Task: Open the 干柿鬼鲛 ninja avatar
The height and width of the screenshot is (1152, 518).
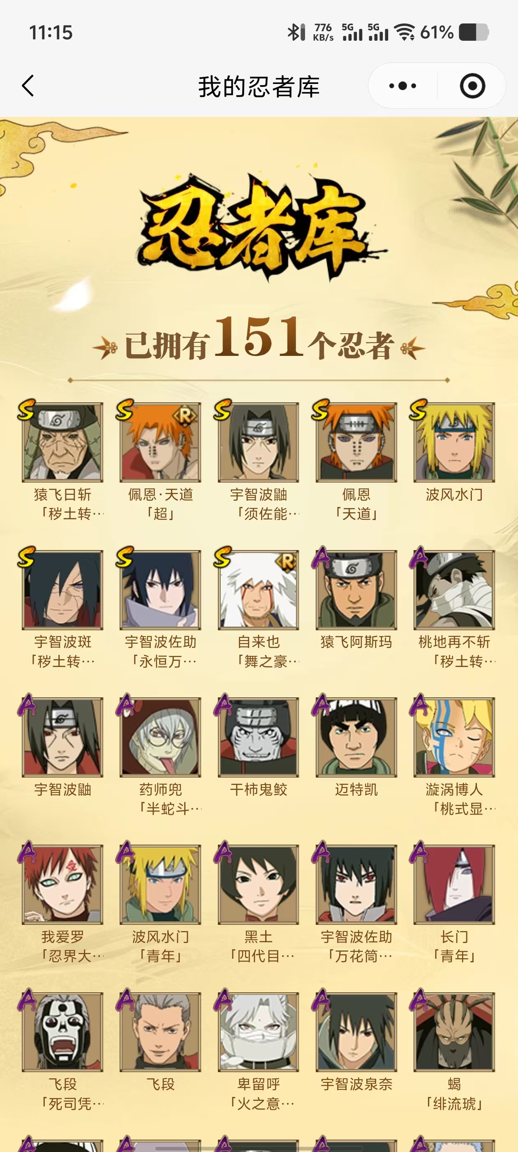Action: coord(258,737)
